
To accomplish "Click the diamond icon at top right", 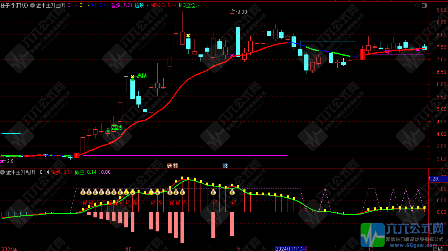I will 417,5.
